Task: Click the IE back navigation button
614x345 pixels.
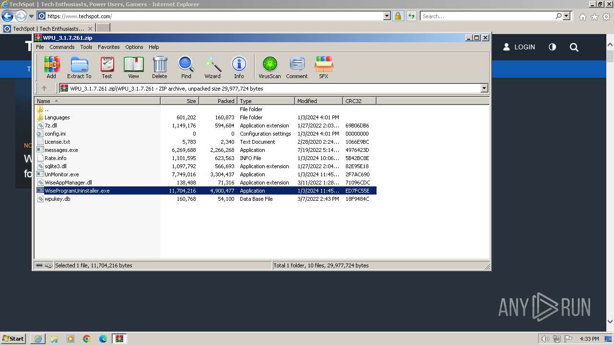Action: pyautogui.click(x=7, y=16)
